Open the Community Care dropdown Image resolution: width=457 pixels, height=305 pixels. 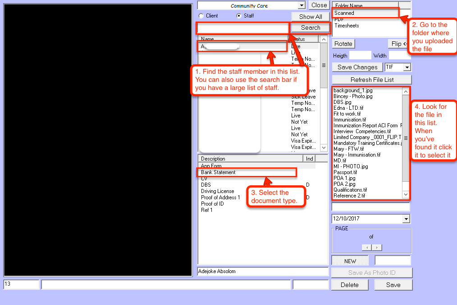[302, 5]
